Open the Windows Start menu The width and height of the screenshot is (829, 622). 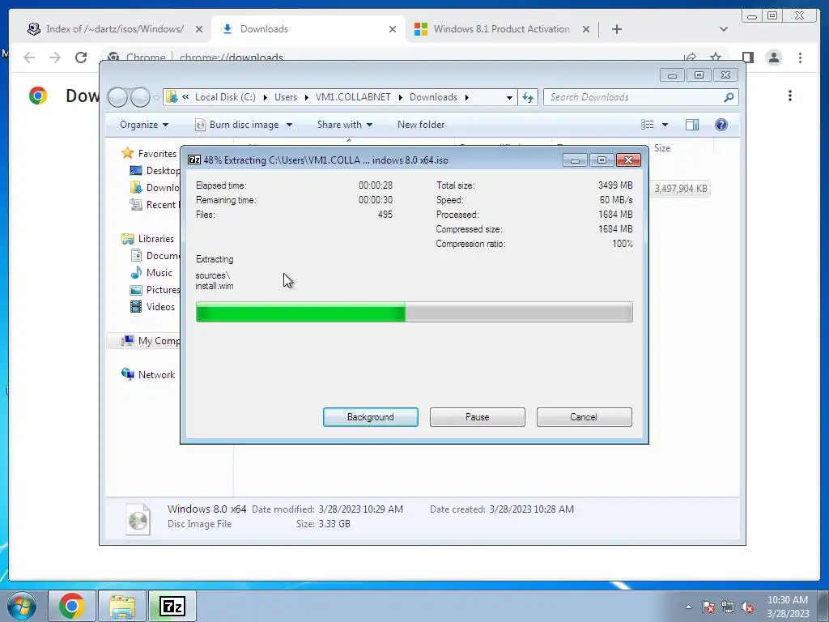click(x=22, y=606)
